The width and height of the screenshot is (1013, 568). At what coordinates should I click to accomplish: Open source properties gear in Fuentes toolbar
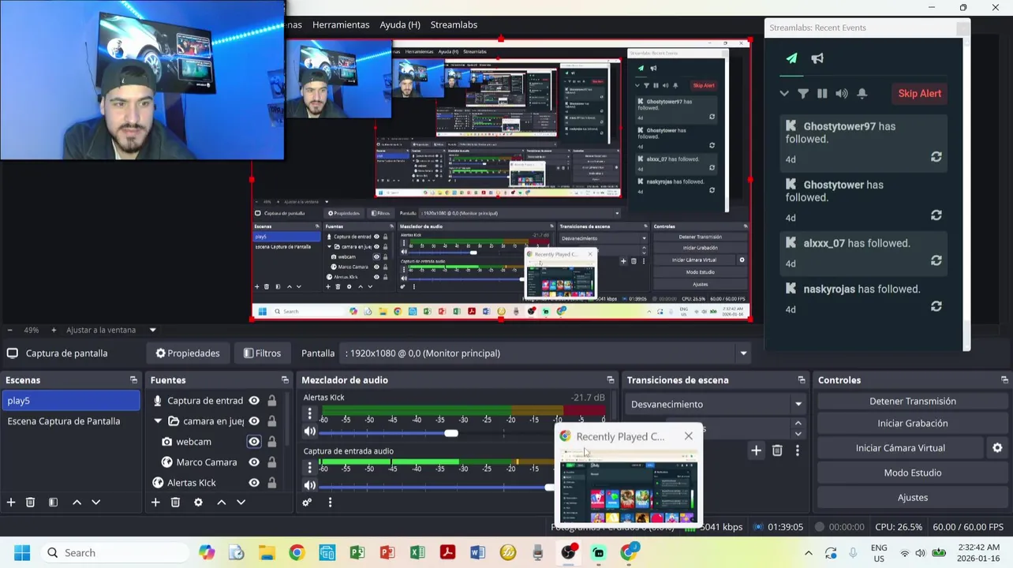(x=198, y=502)
